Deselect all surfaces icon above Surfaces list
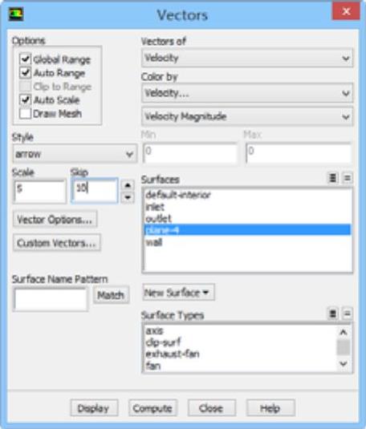The width and height of the screenshot is (366, 429). pyautogui.click(x=347, y=178)
